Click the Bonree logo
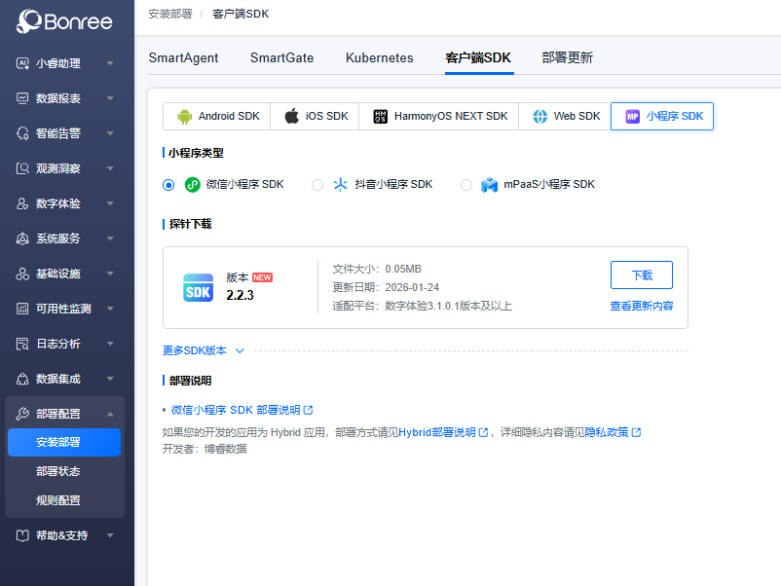 64,21
